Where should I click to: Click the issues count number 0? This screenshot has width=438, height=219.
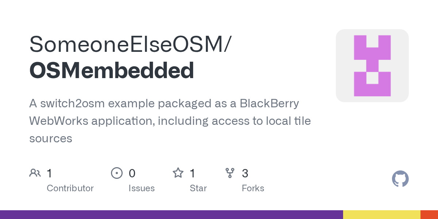coord(132,173)
